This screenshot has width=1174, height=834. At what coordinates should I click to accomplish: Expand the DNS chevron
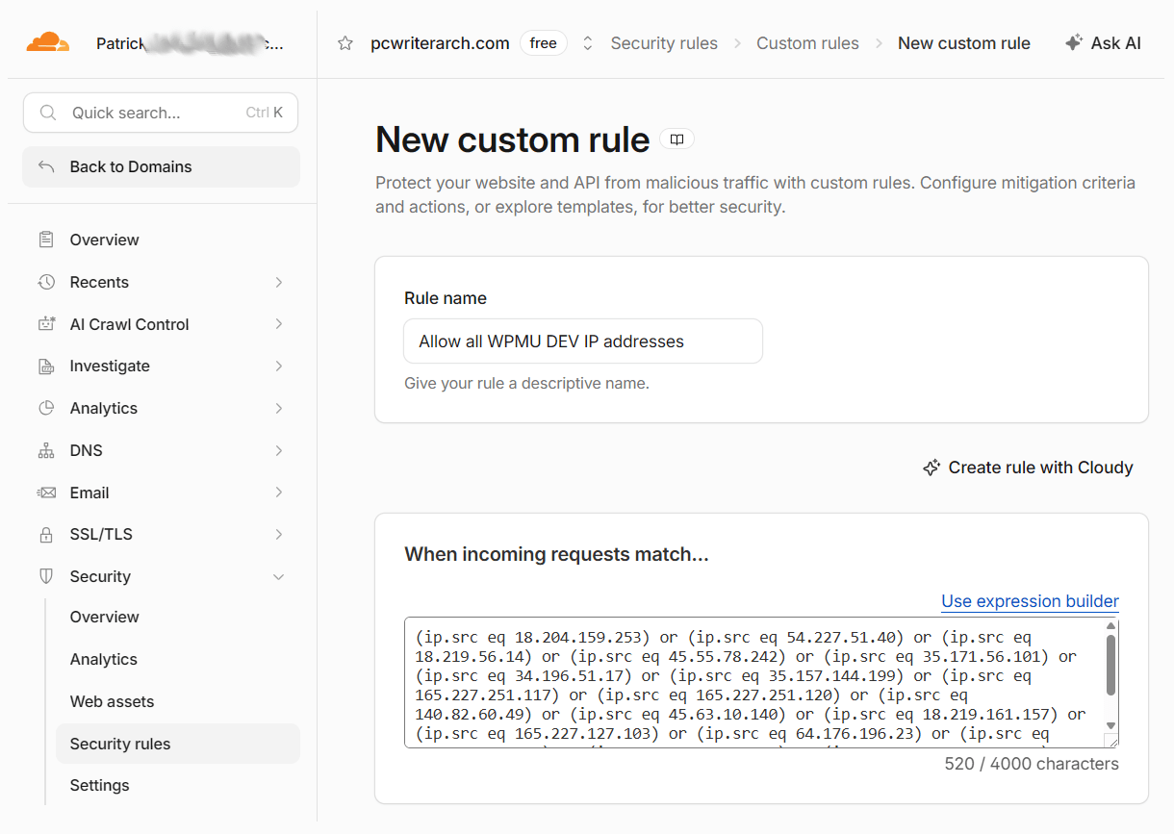[x=279, y=450]
